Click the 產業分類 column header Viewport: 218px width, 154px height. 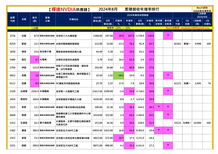coord(47,19)
